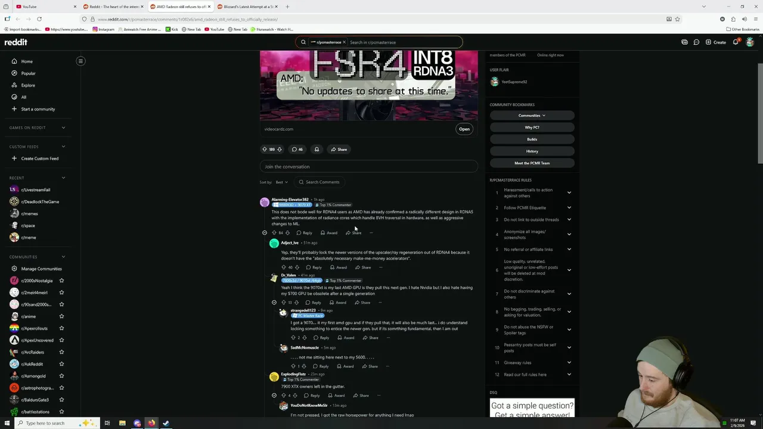Remove the r/pcmasterrace search filter chip
The height and width of the screenshot is (429, 763).
click(x=344, y=42)
